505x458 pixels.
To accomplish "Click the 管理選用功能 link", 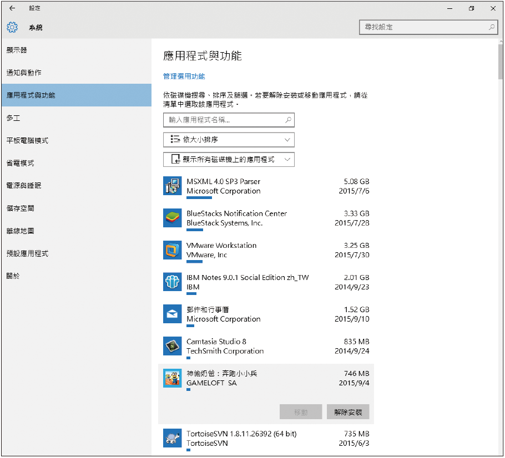I will tap(184, 77).
